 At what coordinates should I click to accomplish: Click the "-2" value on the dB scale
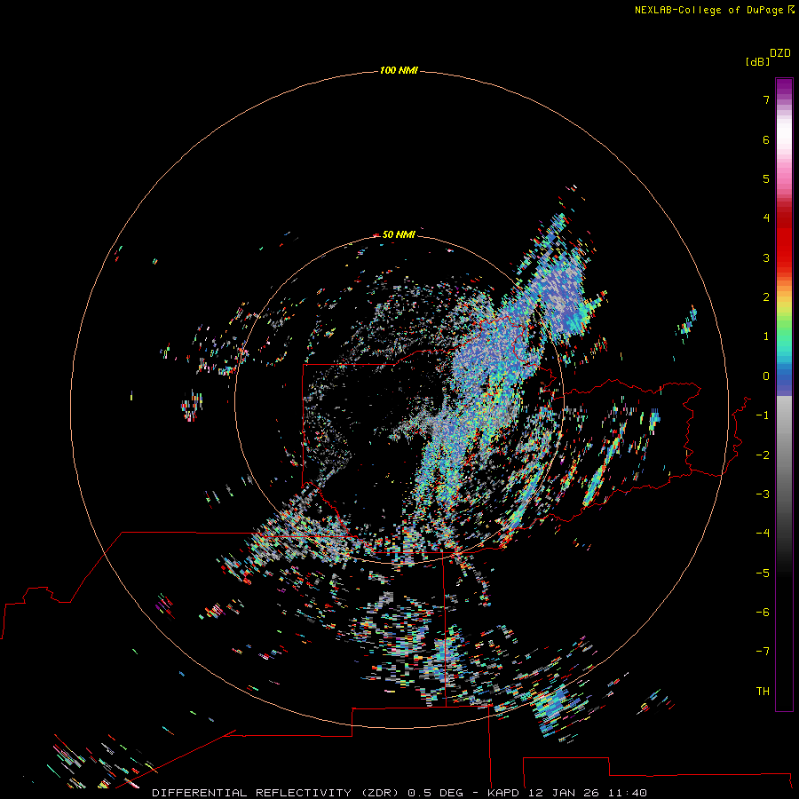pyautogui.click(x=763, y=455)
